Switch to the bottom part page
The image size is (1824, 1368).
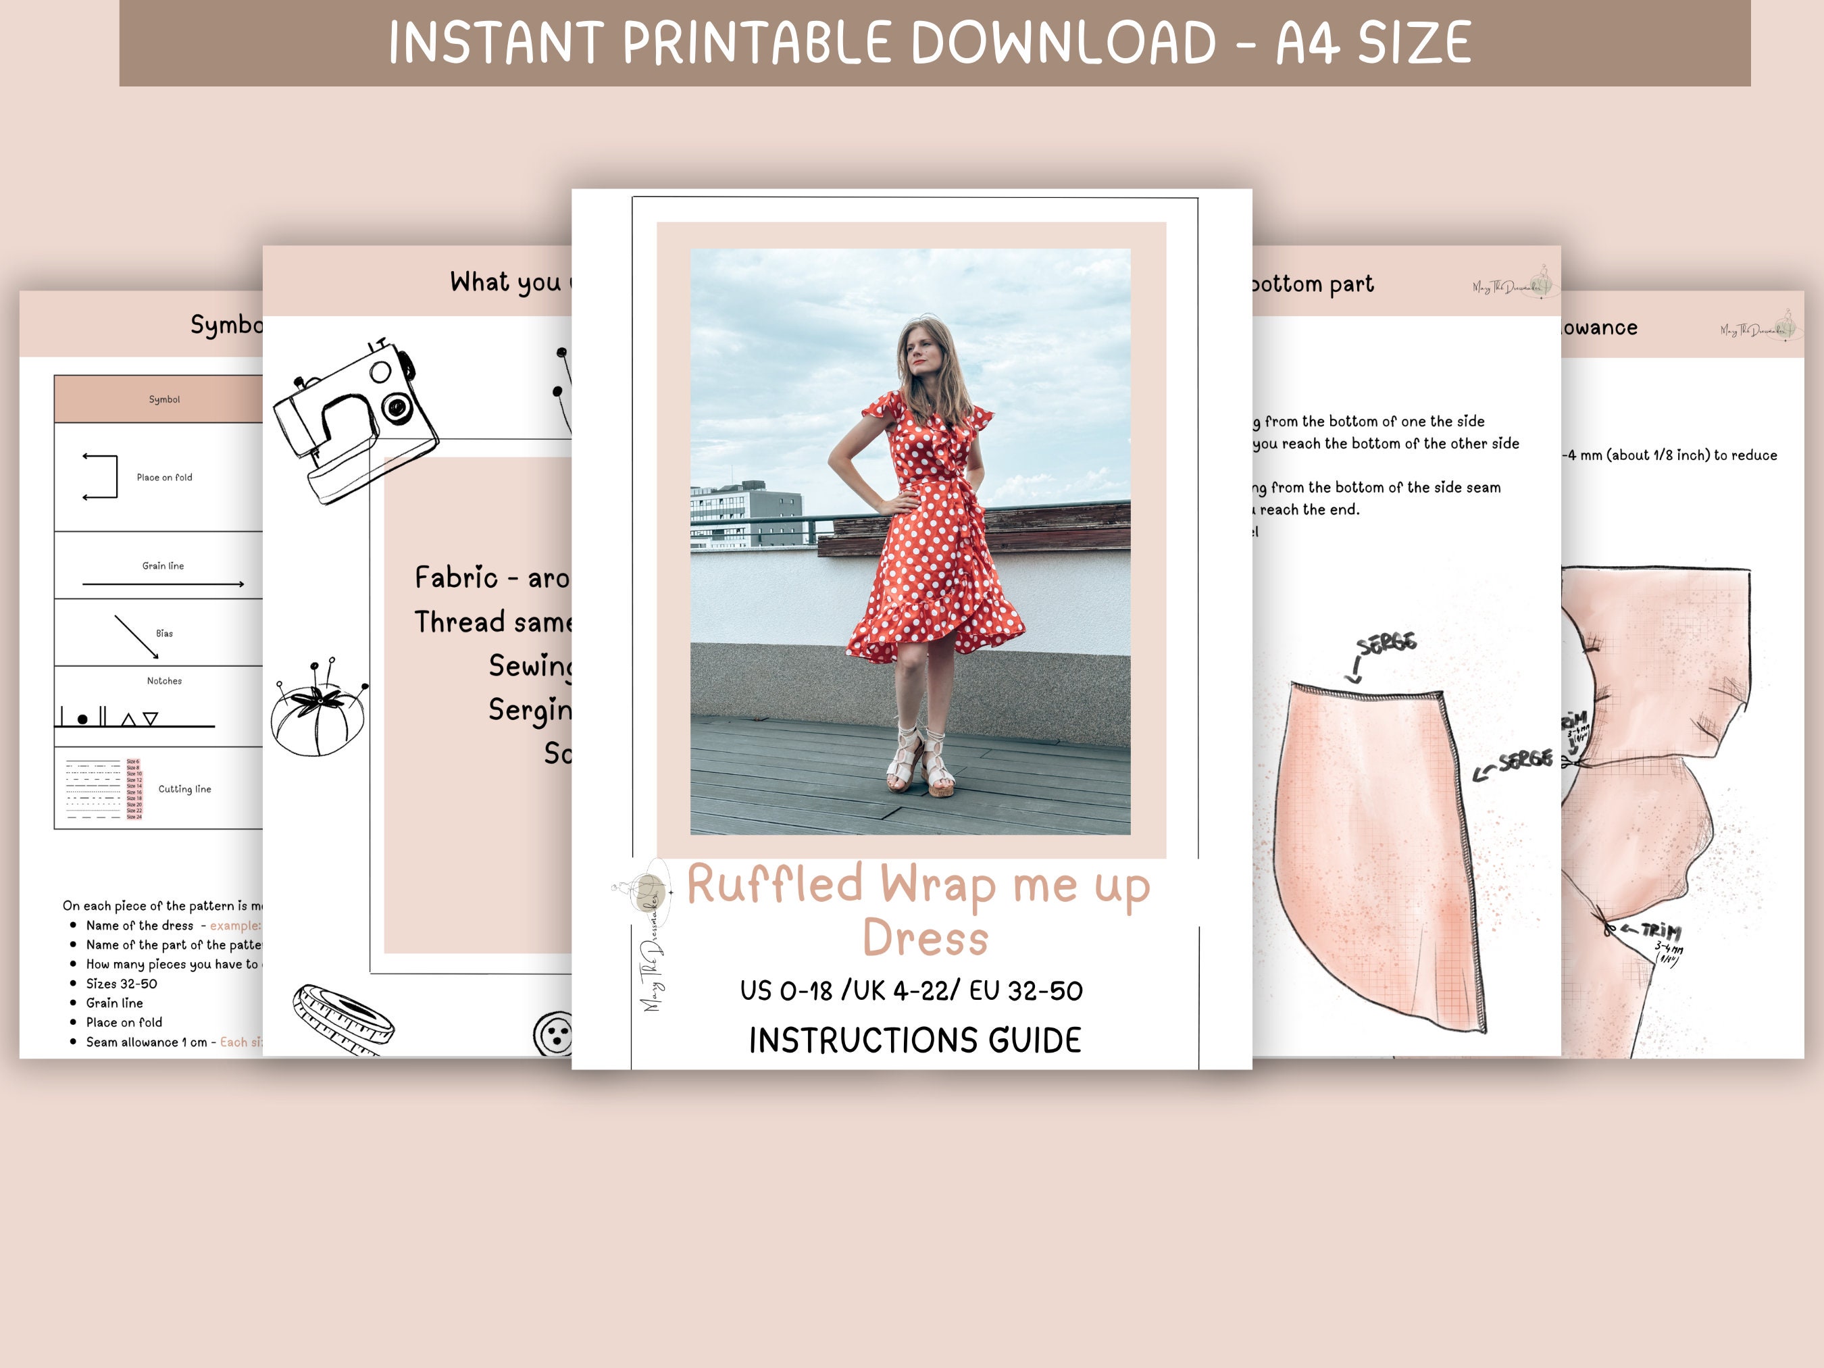(1311, 284)
